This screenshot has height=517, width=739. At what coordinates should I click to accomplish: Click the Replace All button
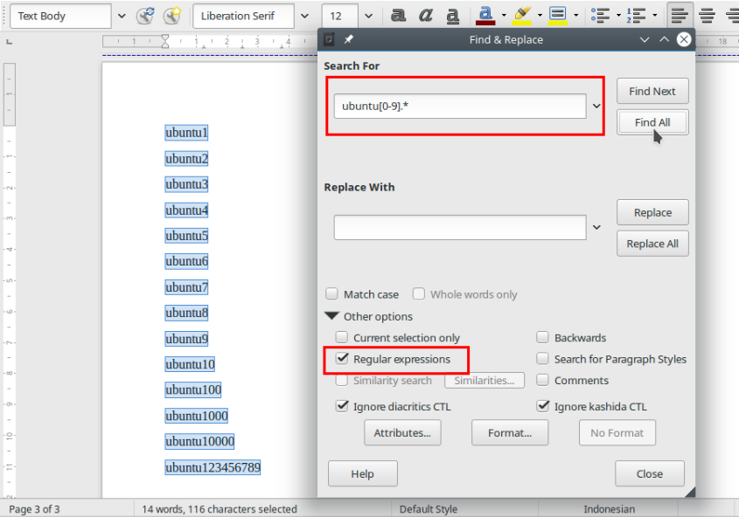652,244
